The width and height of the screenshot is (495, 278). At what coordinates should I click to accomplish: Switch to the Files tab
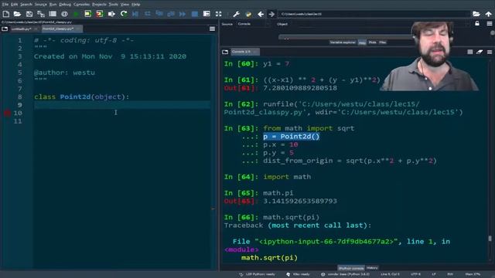coord(383,42)
